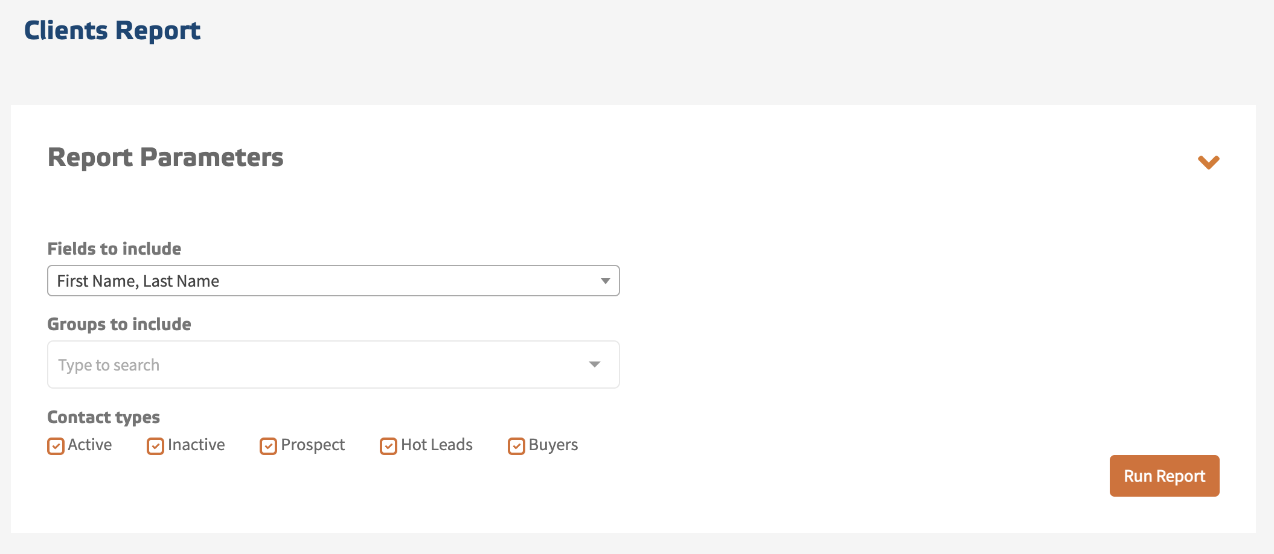Open the Fields to include dropdown arrow
This screenshot has width=1274, height=554.
[x=605, y=281]
